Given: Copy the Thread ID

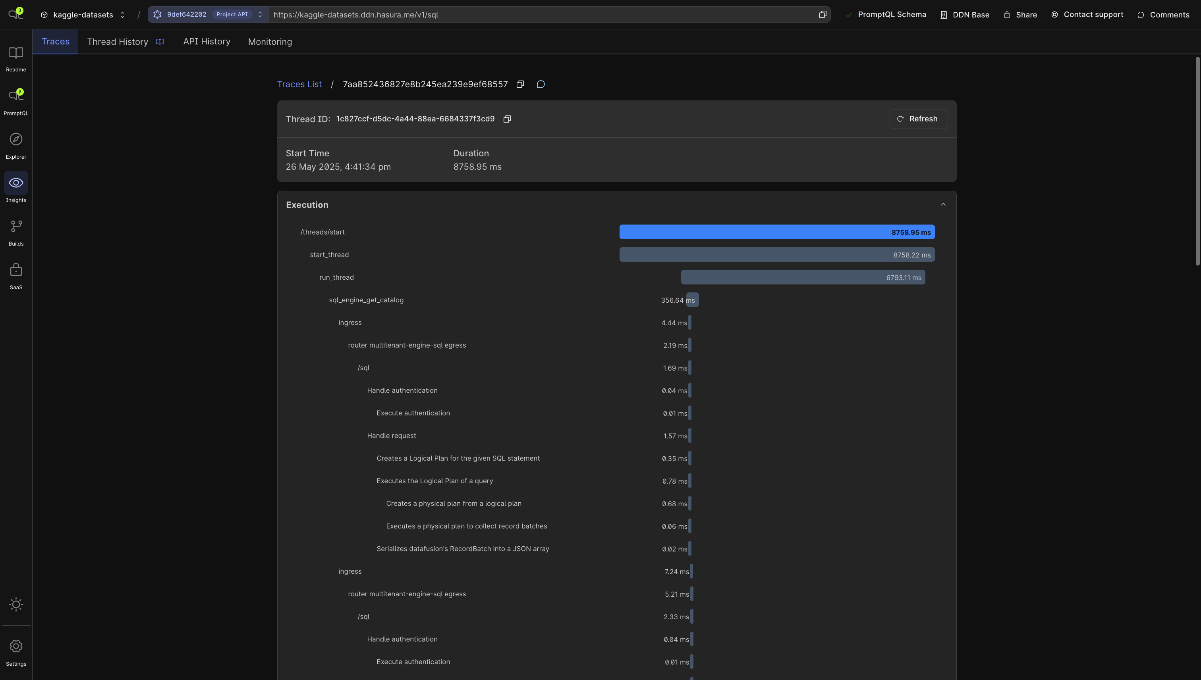Looking at the screenshot, I should (x=507, y=119).
